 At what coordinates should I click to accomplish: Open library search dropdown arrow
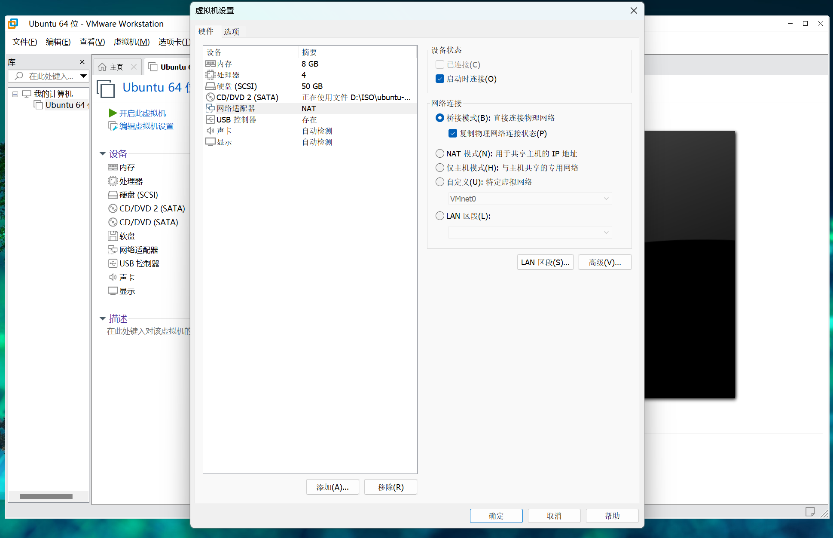(x=83, y=76)
